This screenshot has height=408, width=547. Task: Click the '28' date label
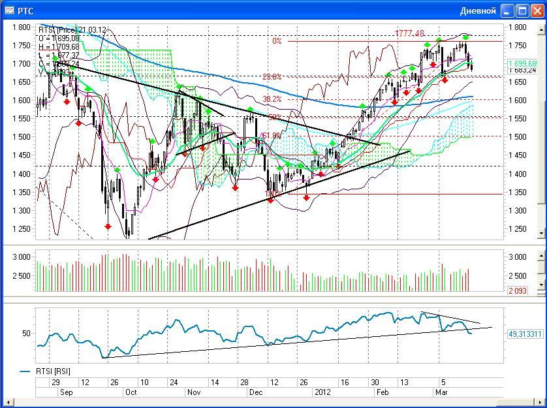click(245, 383)
